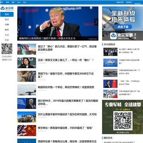Click the soldiers on tank thumbnail
The image size is (143, 143).
click(27, 117)
